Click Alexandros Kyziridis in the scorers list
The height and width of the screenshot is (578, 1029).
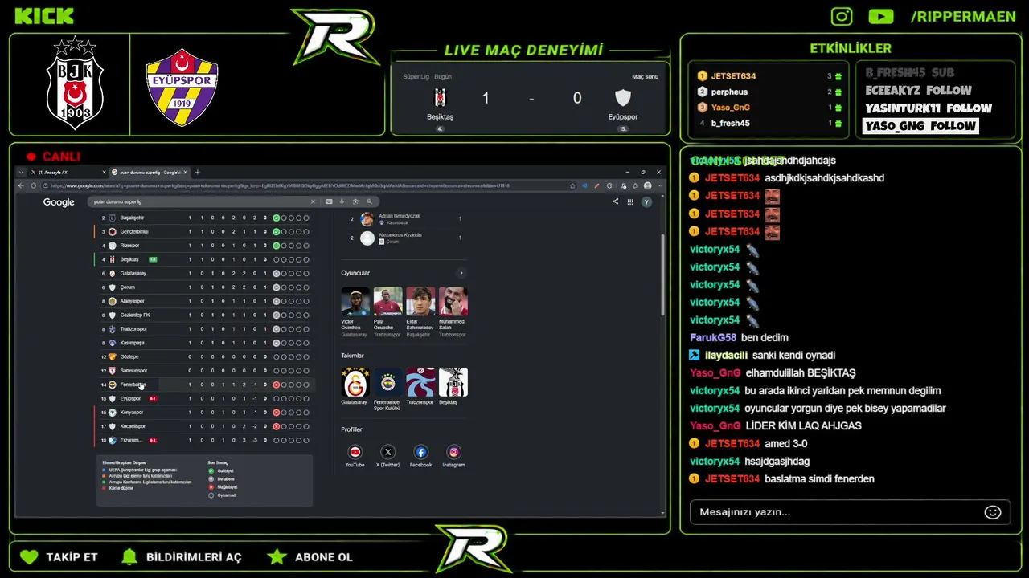[400, 234]
